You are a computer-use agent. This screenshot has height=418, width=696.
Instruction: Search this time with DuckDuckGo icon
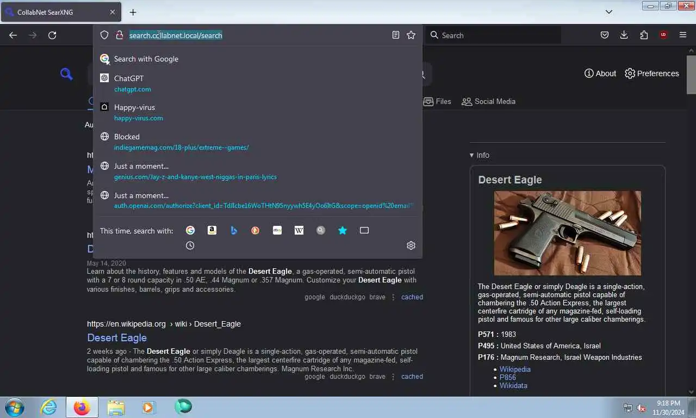256,231
